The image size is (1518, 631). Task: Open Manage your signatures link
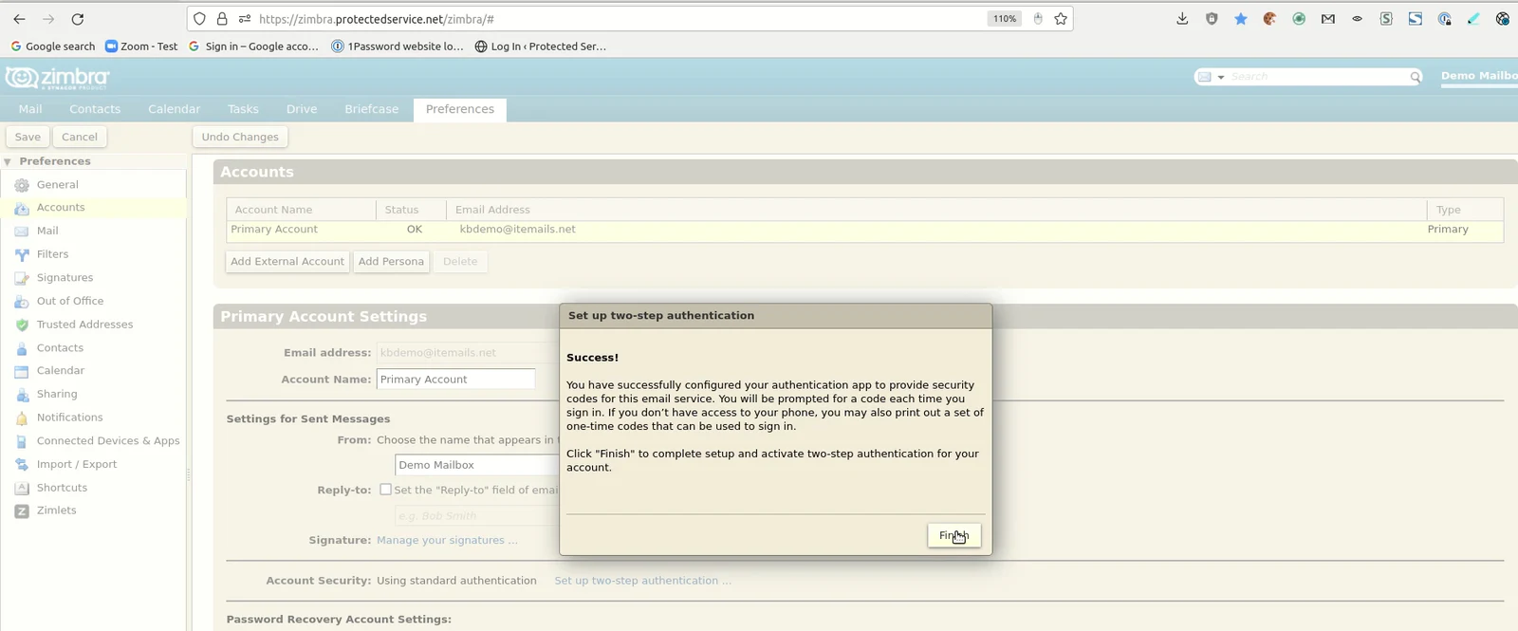pos(447,541)
